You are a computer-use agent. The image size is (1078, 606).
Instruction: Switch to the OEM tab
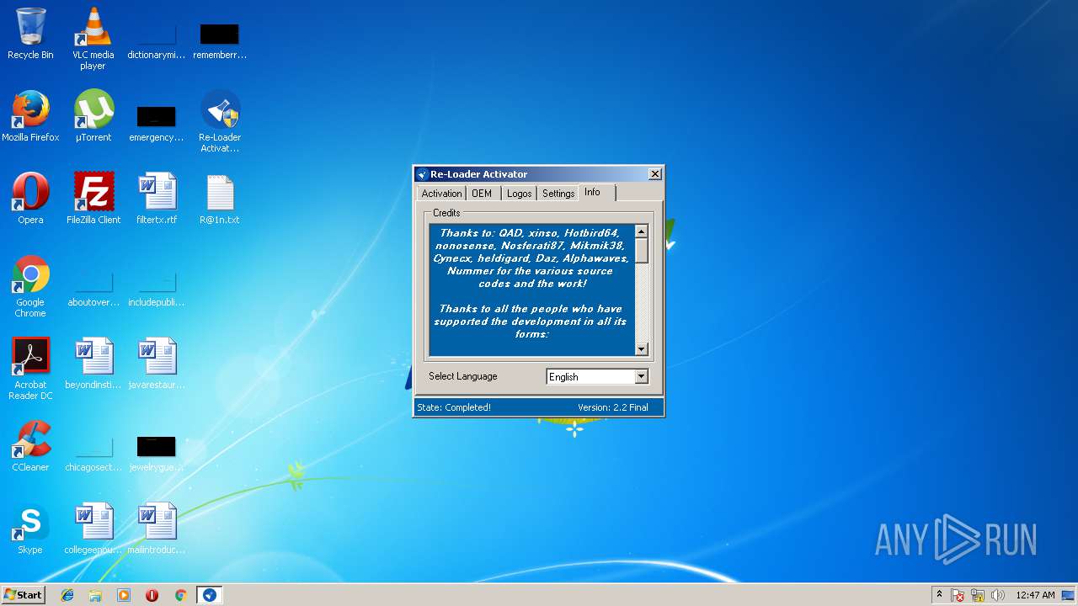[482, 194]
